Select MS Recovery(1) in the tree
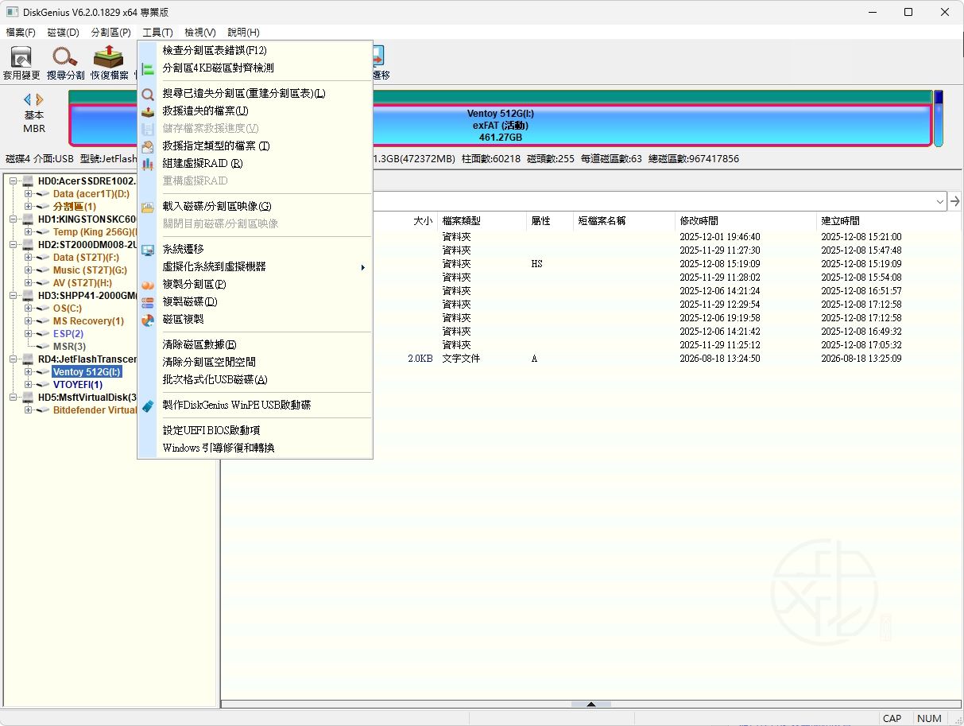This screenshot has width=964, height=726. [88, 321]
